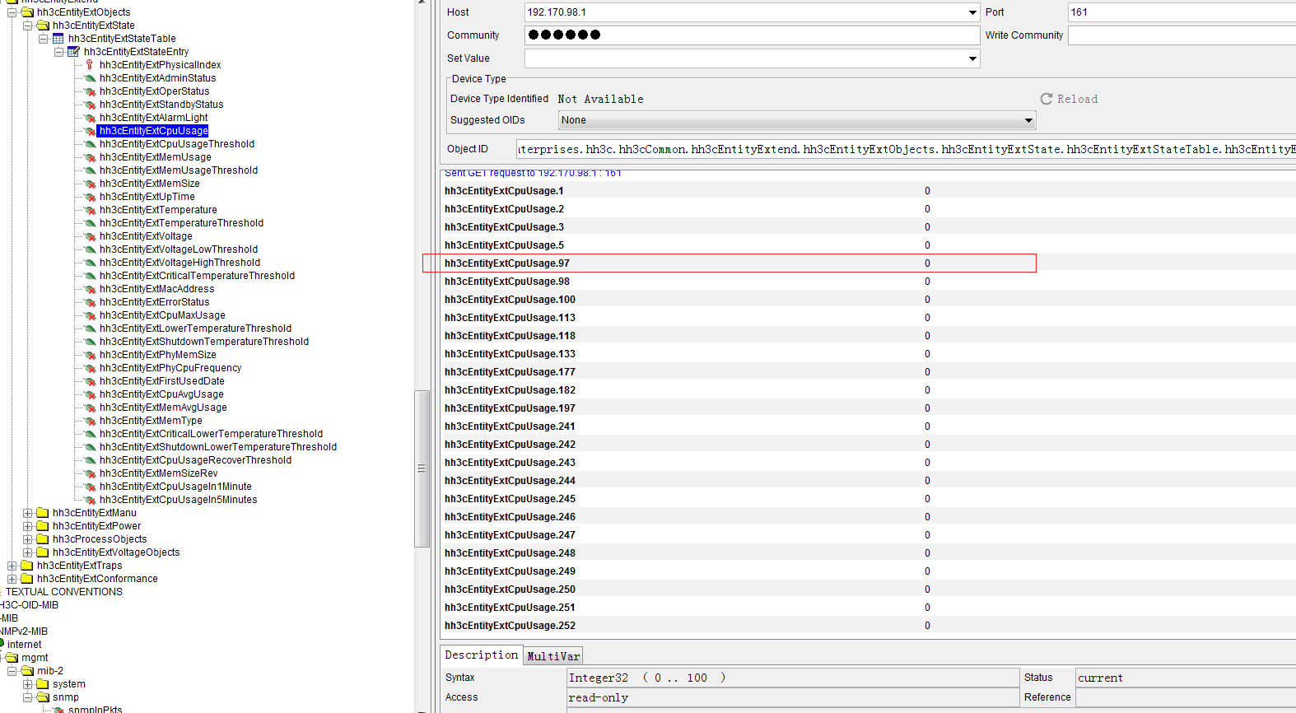Expand the system folder under mib-2
This screenshot has height=713, width=1296.
click(28, 684)
